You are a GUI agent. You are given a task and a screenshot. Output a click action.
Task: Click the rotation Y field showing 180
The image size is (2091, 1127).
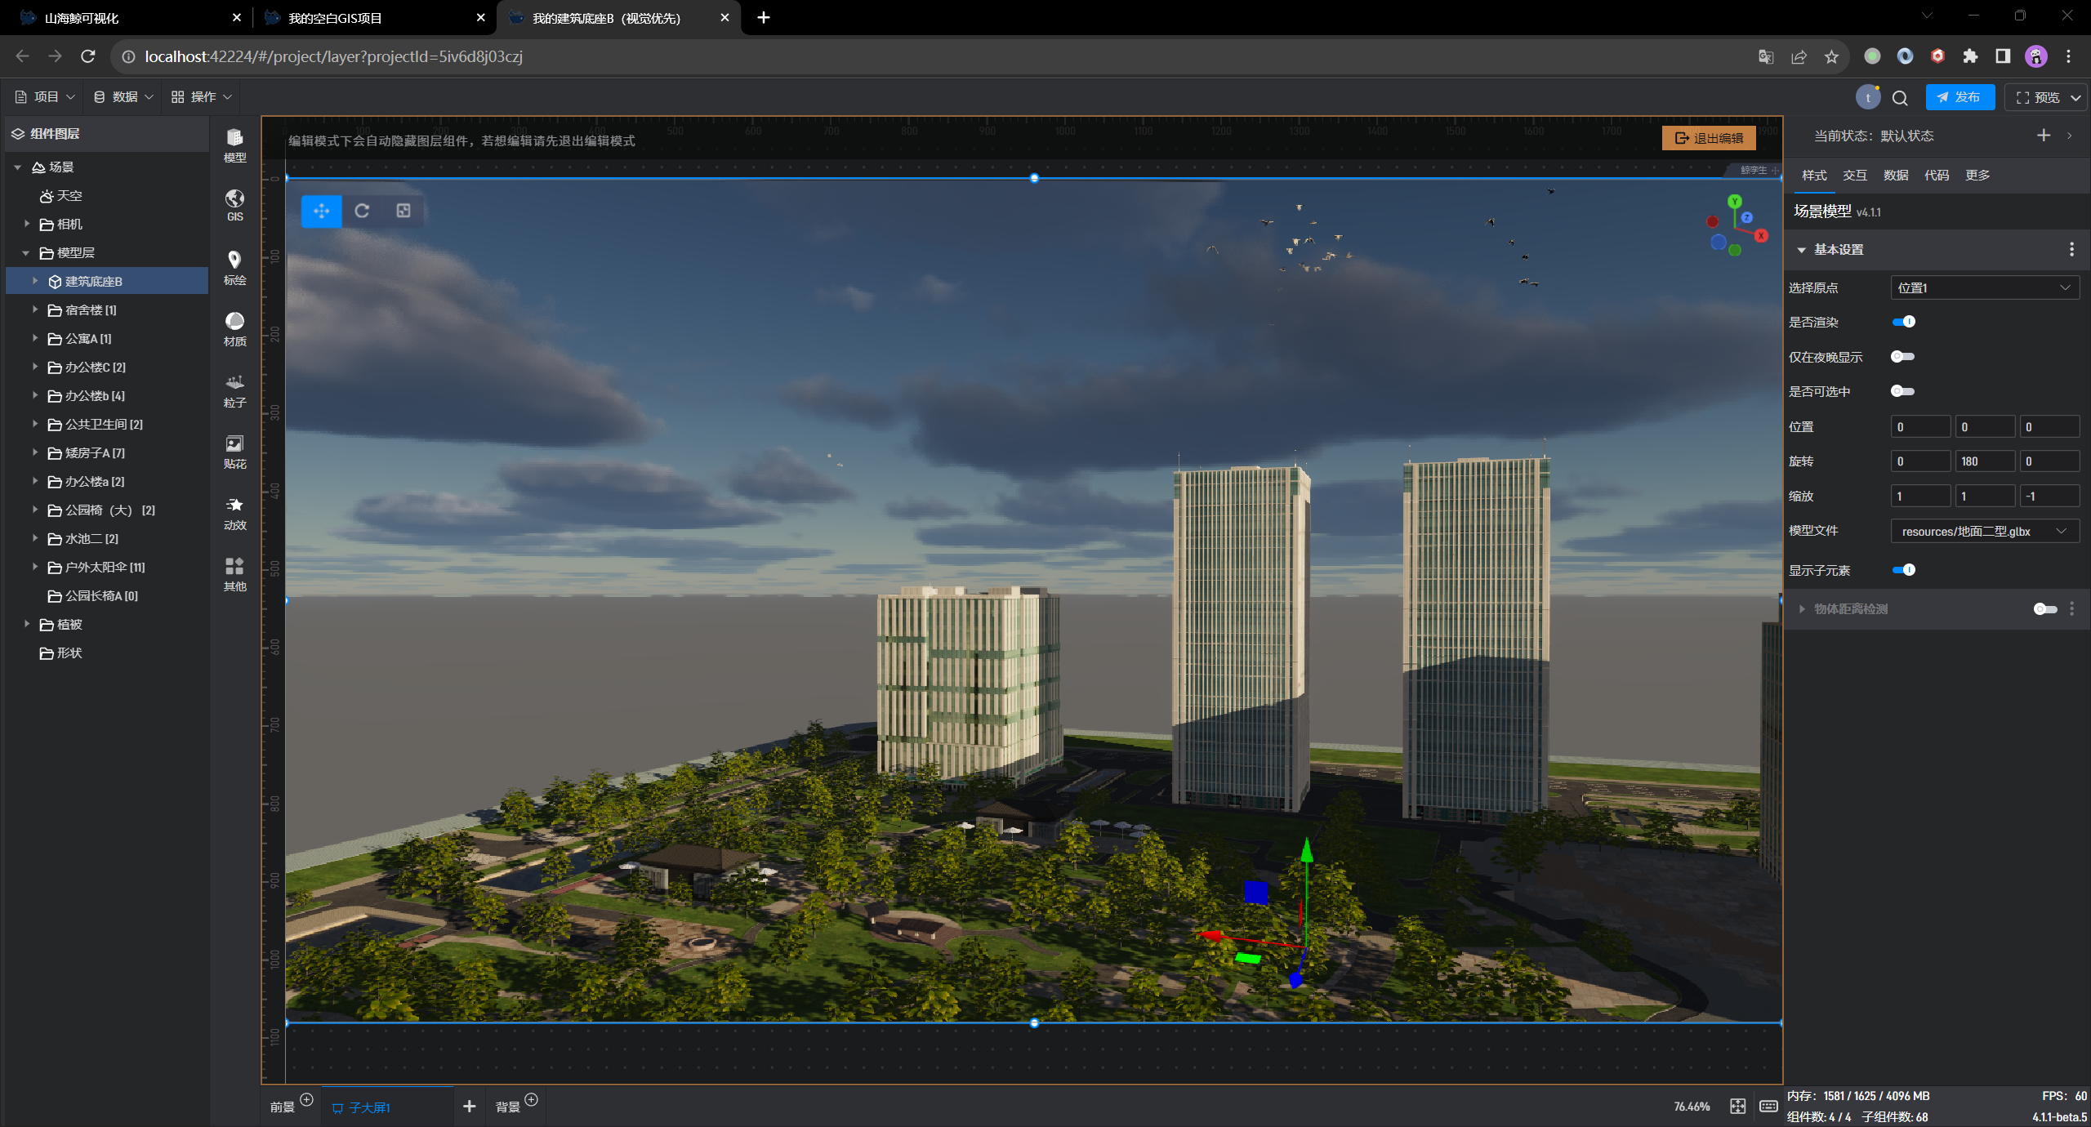tap(1984, 461)
